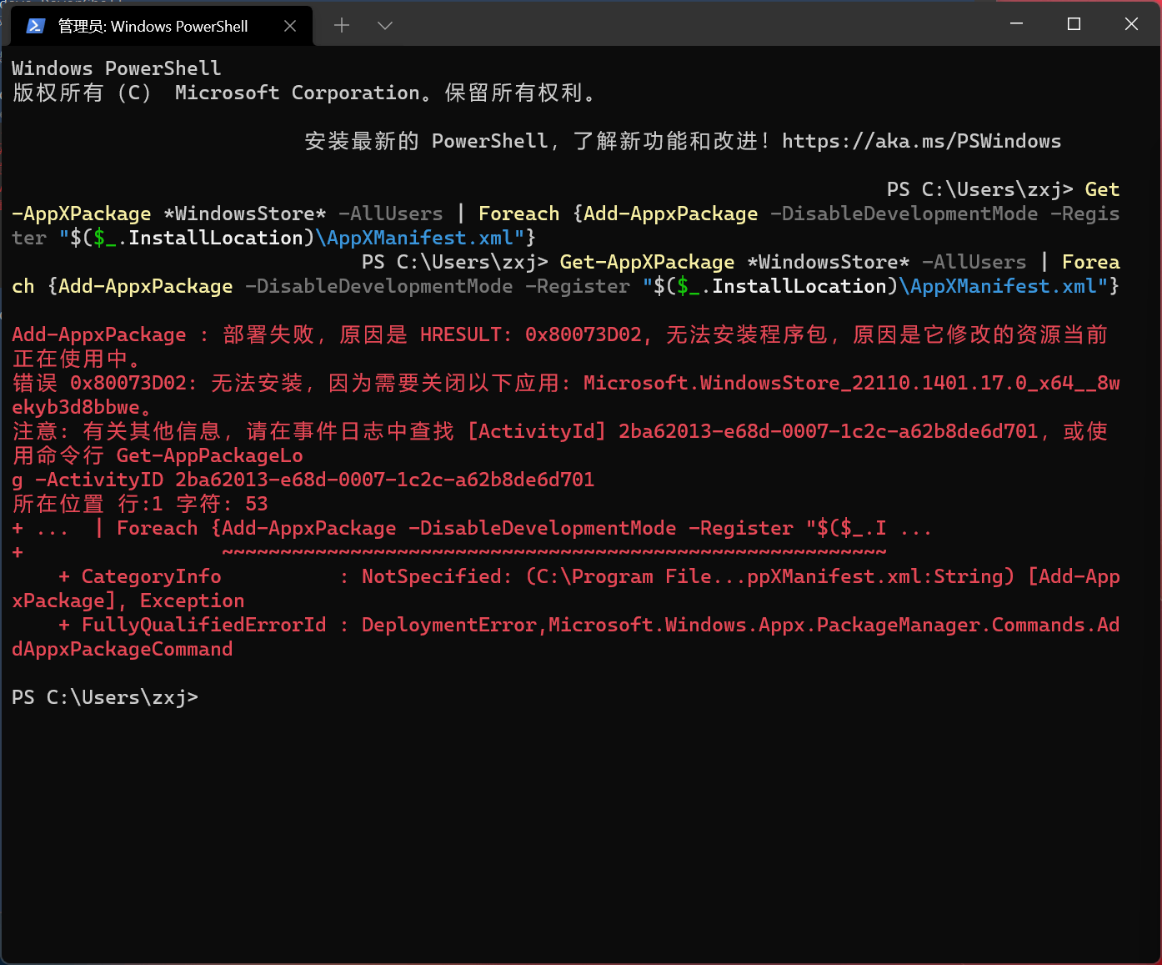Image resolution: width=1162 pixels, height=965 pixels.
Task: Click the Get-AppXPackage command text
Action: [646, 262]
